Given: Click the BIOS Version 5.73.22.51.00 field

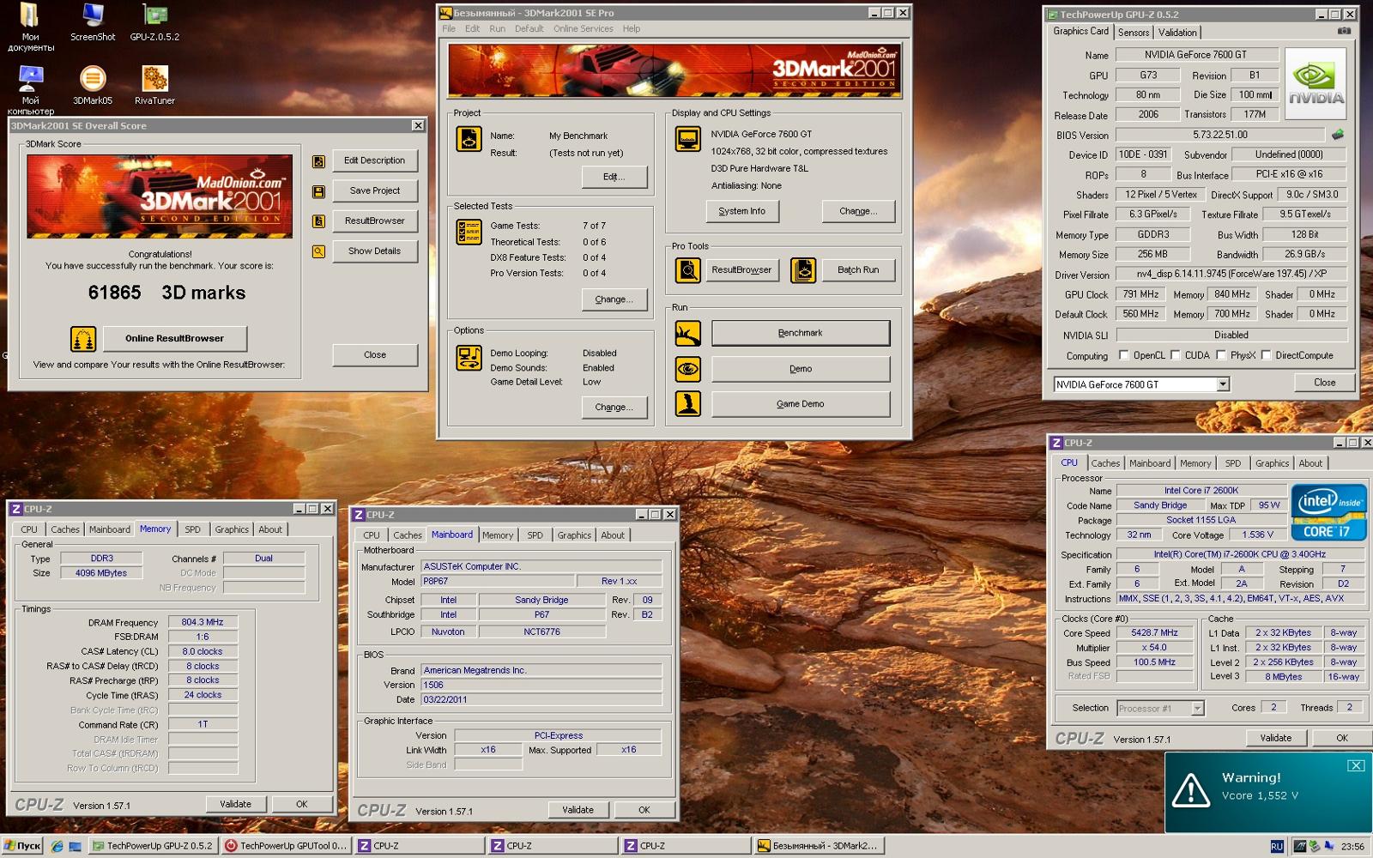Looking at the screenshot, I should coord(1220,135).
